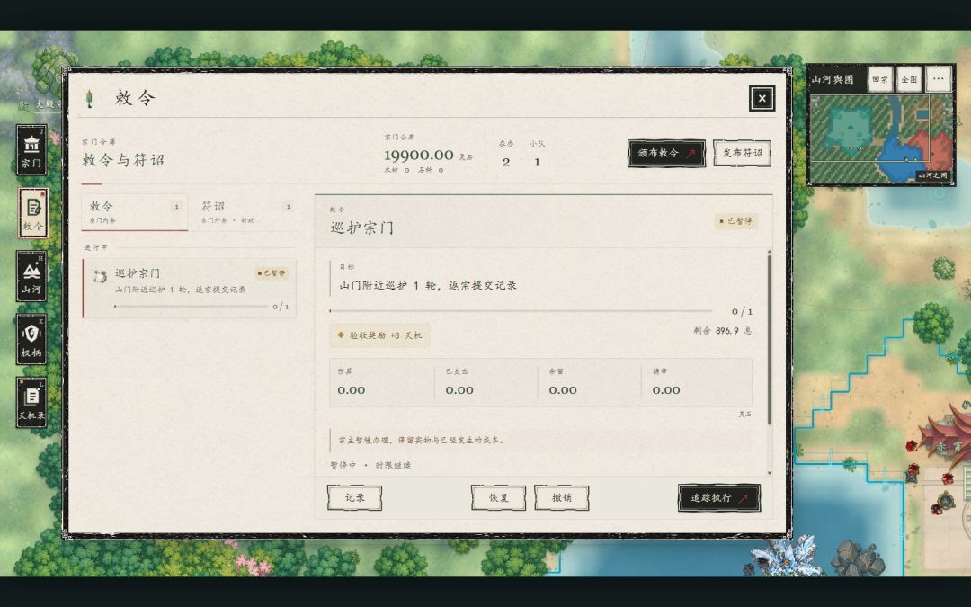
Task: Click the 已暂停 tag on the list entry
Action: tap(272, 273)
